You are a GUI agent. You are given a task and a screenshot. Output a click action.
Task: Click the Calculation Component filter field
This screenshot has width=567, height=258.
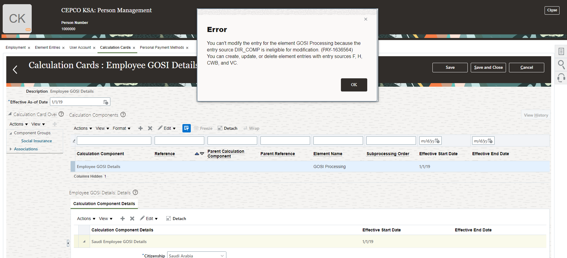point(114,141)
